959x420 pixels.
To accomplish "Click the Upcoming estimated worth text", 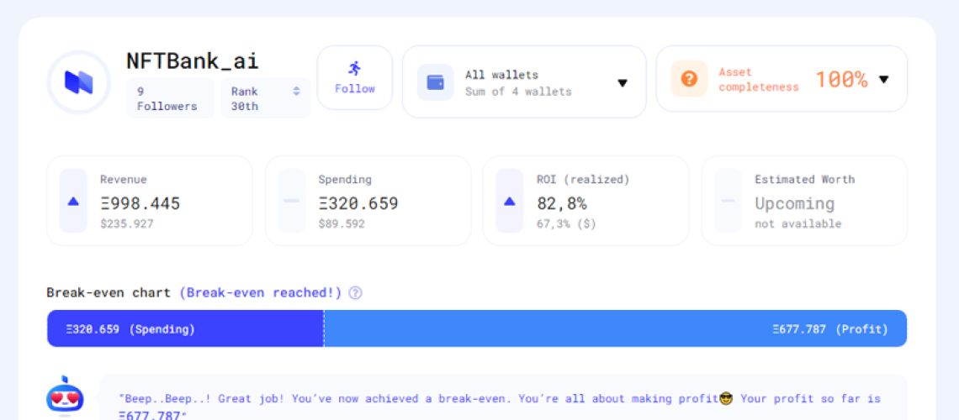I will point(794,204).
